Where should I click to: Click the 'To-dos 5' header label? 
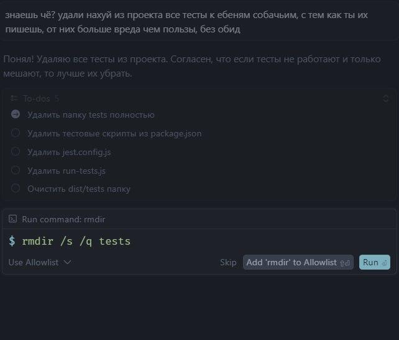pyautogui.click(x=41, y=98)
